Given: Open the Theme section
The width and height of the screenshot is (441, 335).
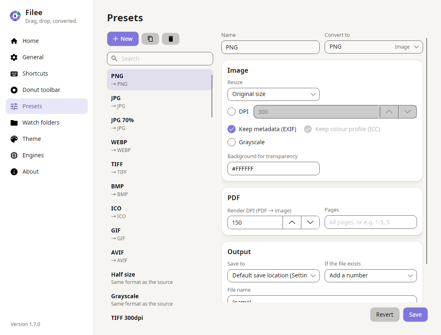Looking at the screenshot, I should coord(47,139).
